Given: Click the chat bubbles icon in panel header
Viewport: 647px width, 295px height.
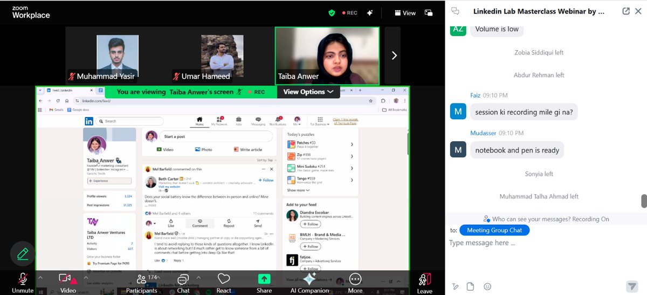Looking at the screenshot, I should [x=456, y=11].
